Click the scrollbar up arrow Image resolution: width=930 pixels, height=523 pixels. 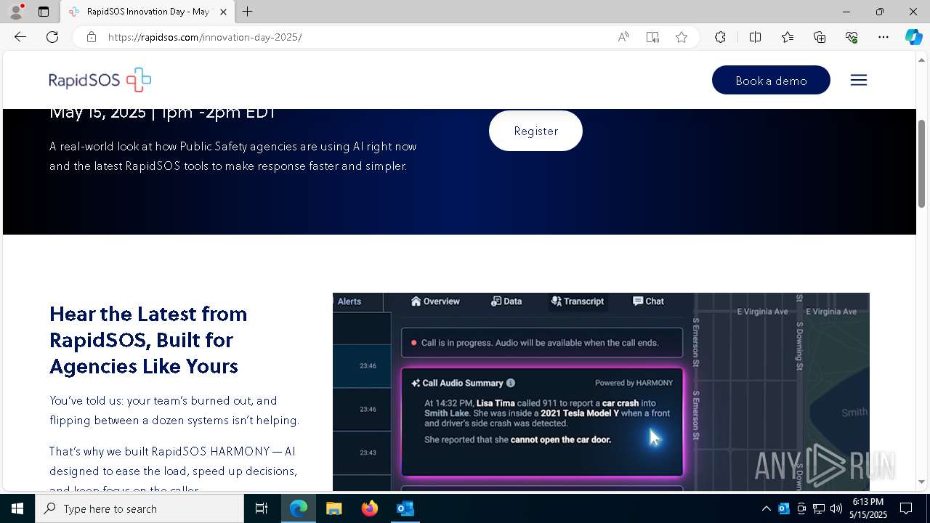pos(922,60)
